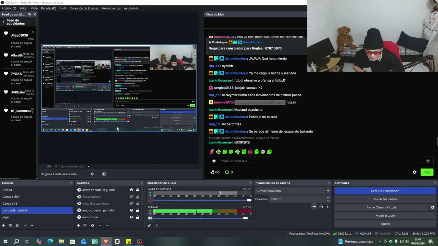Open the Desvanecimiento transition dropdown
Screen dimensions: 438x246
click(x=293, y=191)
